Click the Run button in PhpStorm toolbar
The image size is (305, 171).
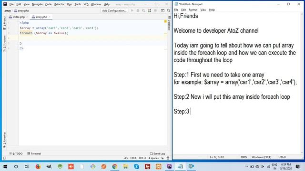pos(132,10)
